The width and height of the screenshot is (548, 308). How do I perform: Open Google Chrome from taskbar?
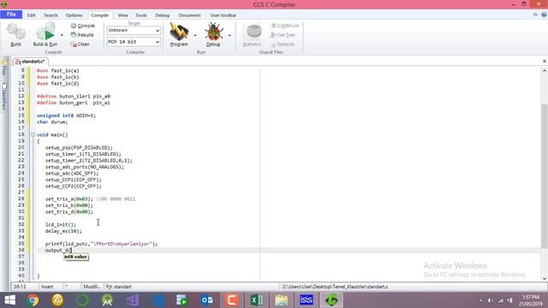33,300
